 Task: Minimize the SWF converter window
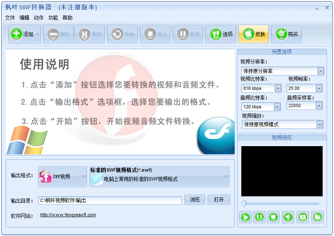pyautogui.click(x=317, y=8)
